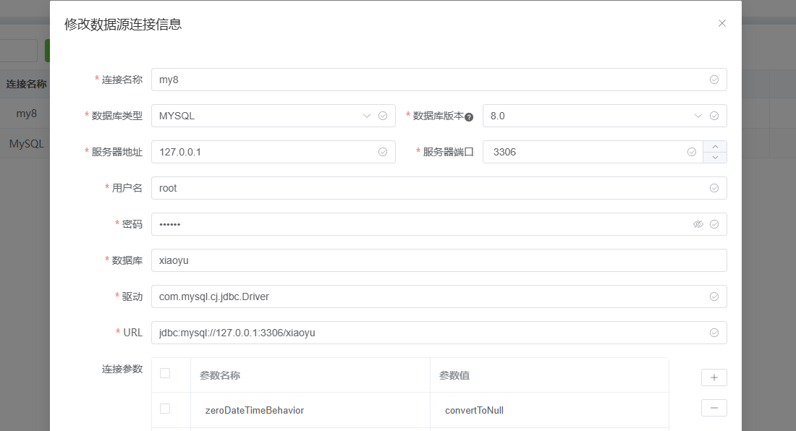
Task: Click validation check icon in 服务器地址 field
Action: [x=383, y=152]
